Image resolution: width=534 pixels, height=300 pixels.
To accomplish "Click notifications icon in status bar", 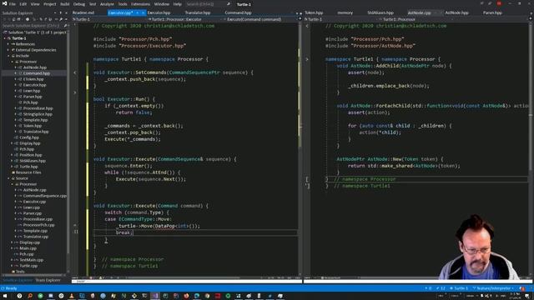I will pyautogui.click(x=522, y=288).
